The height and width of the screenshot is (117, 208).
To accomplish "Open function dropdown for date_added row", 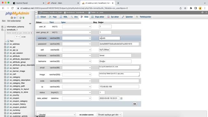I will tap(77, 98).
